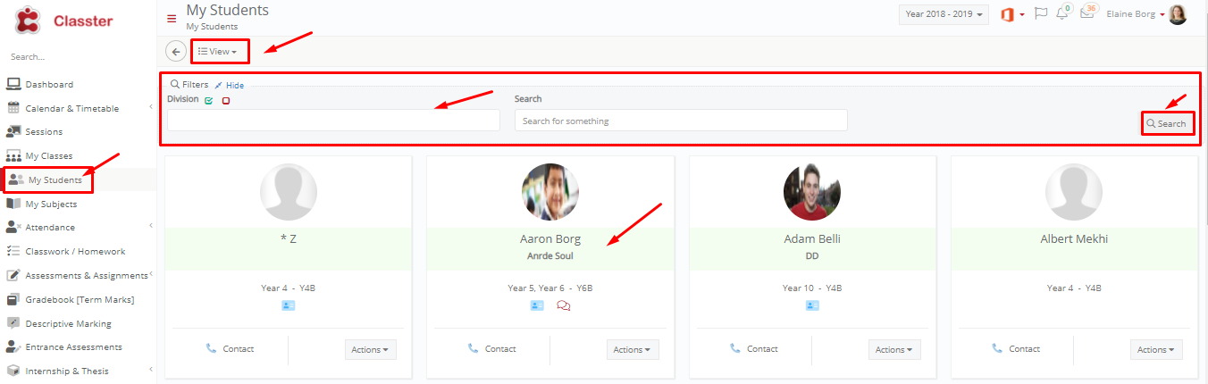
Task: Click the Dashboard laptop icon
Action: point(13,84)
